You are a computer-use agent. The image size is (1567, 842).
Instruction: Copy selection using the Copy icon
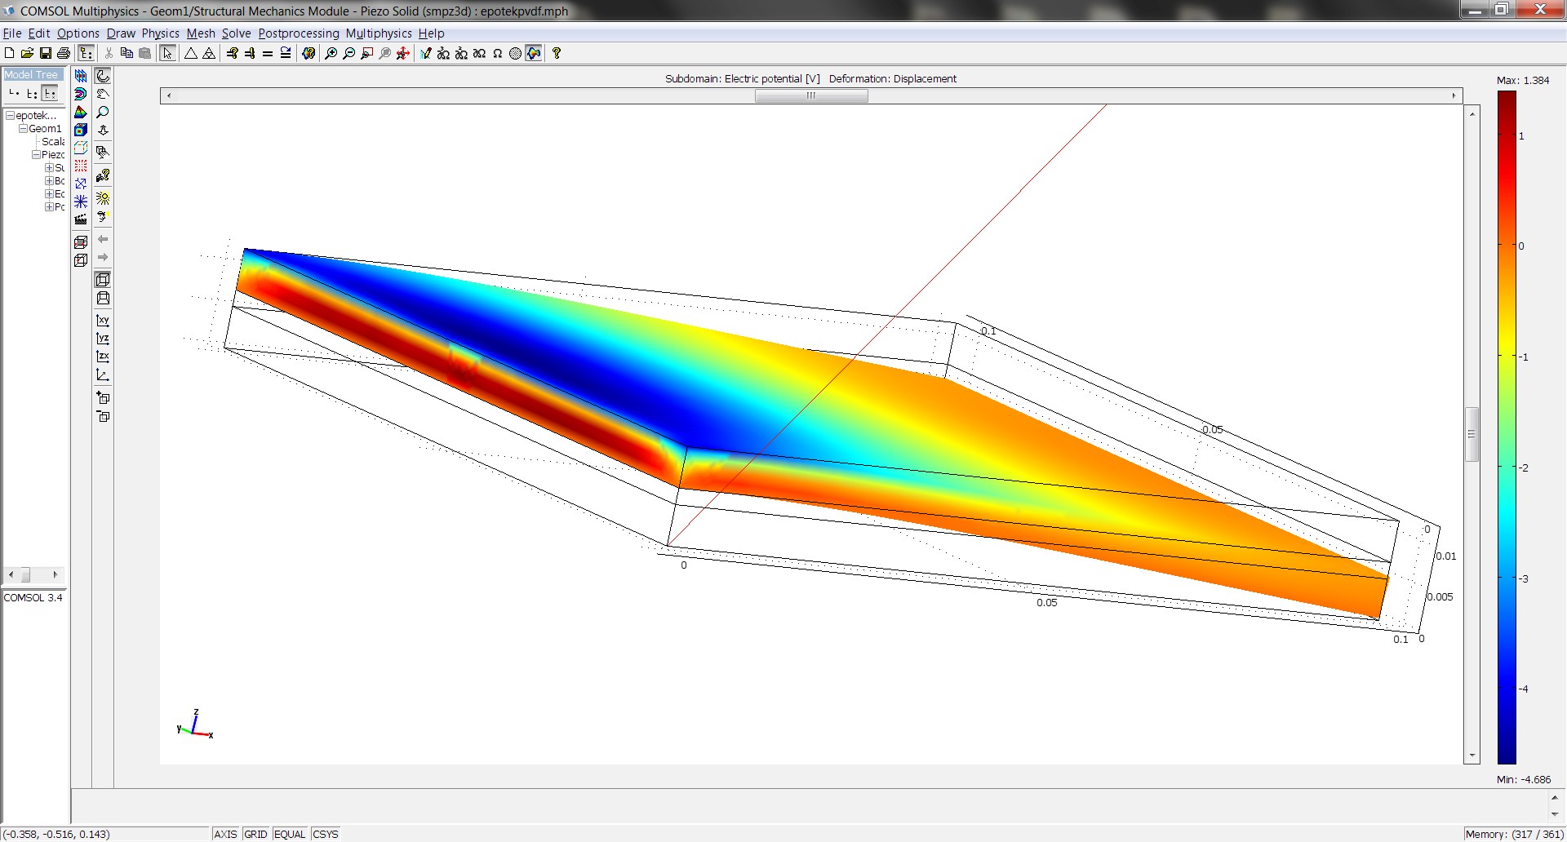(x=127, y=53)
